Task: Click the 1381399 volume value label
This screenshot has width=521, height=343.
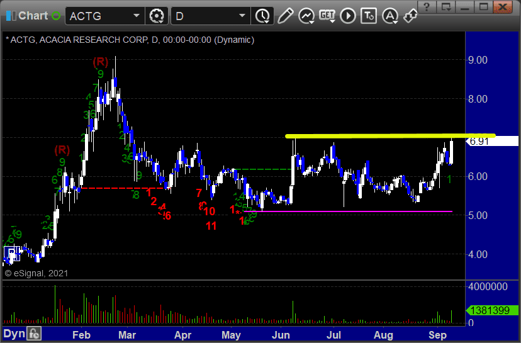Action: (492, 310)
